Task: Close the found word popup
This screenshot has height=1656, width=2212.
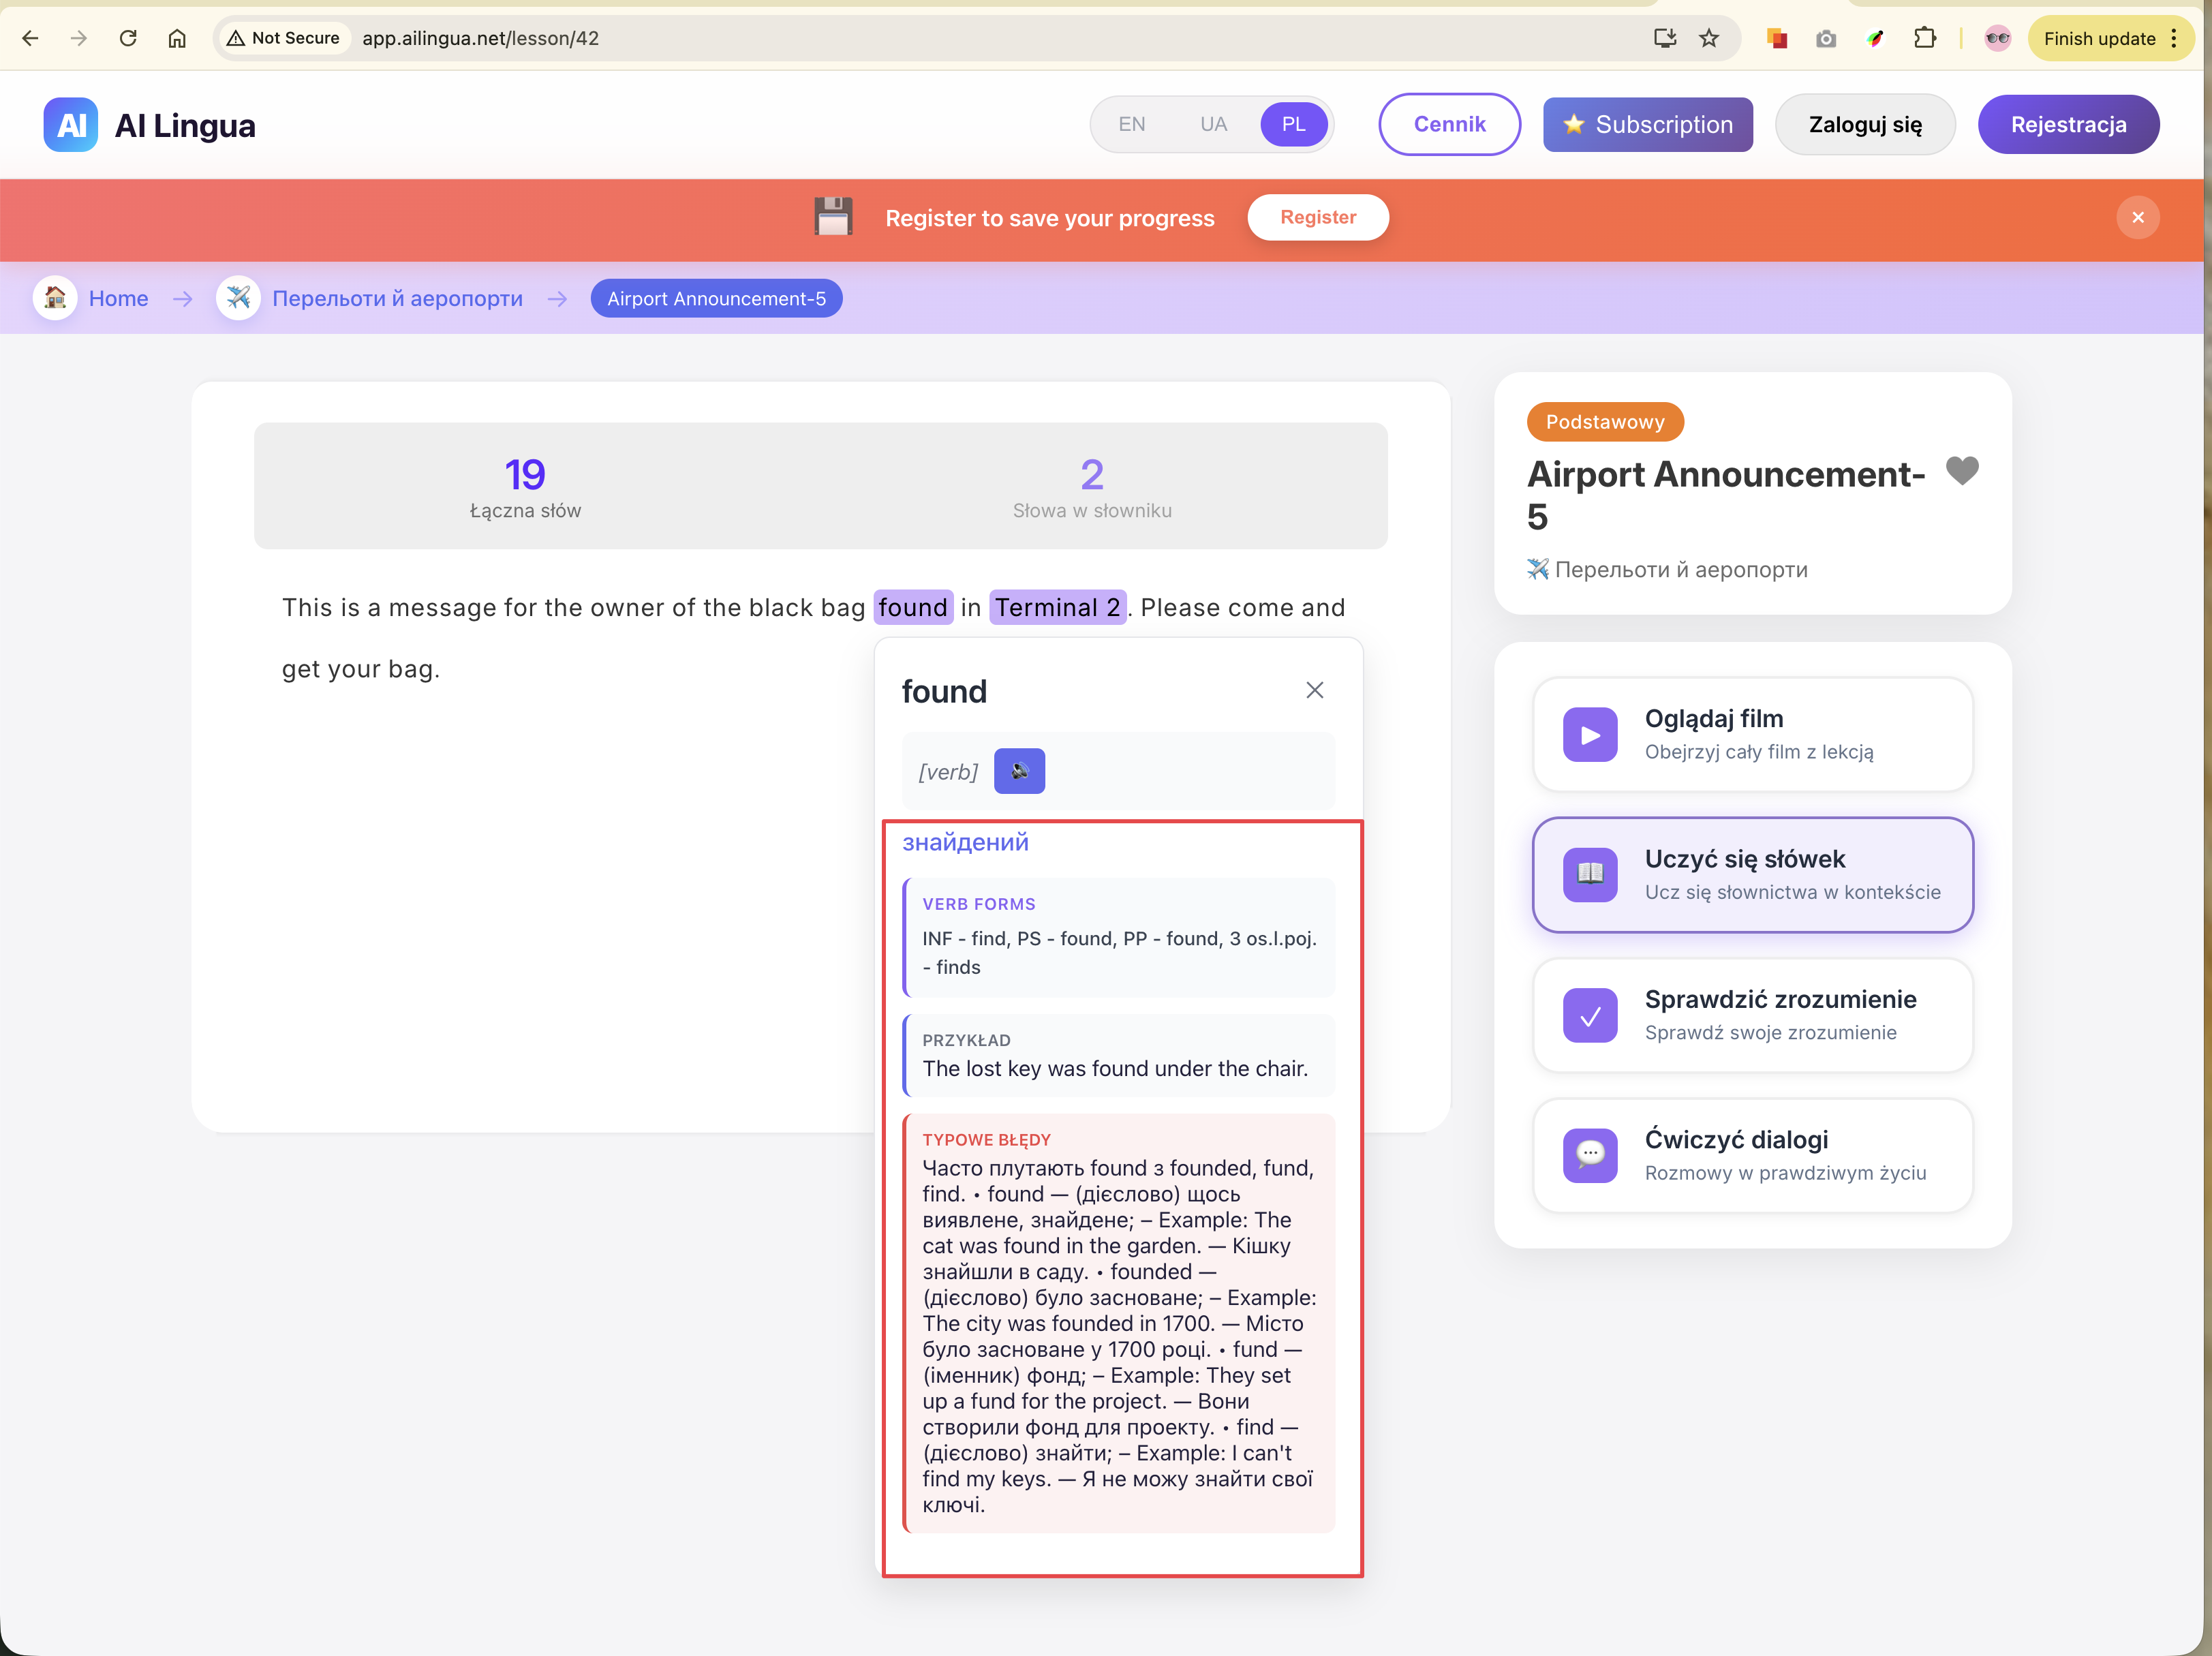Action: [x=1314, y=690]
